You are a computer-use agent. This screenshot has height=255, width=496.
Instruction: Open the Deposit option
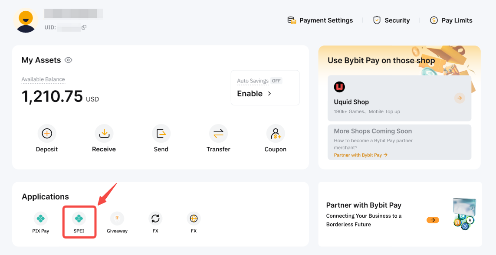tap(47, 134)
